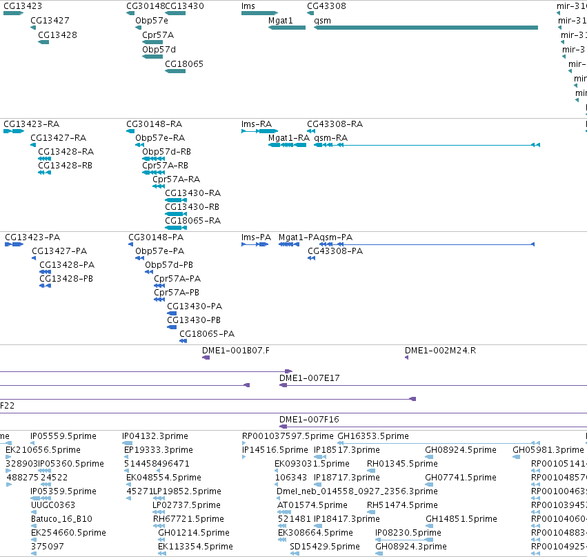Image resolution: width=587 pixels, height=557 pixels.
Task: Select protein Obp57e-PA
Action: pyautogui.click(x=160, y=251)
